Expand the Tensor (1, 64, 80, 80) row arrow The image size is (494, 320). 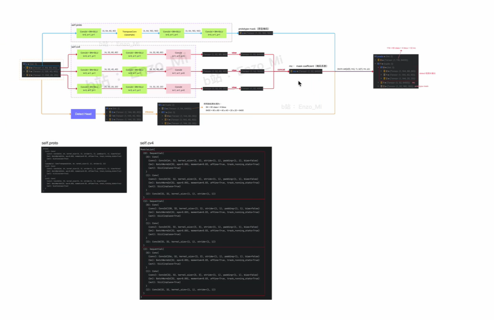click(24, 68)
